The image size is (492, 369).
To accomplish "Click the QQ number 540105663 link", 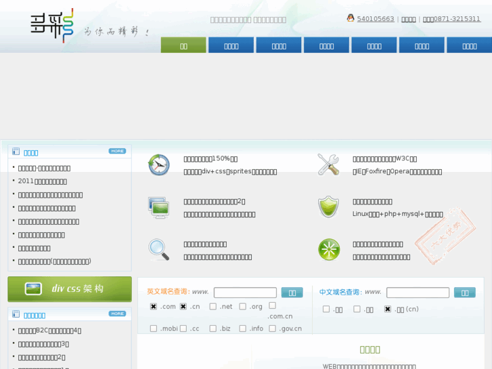I will pyautogui.click(x=376, y=19).
